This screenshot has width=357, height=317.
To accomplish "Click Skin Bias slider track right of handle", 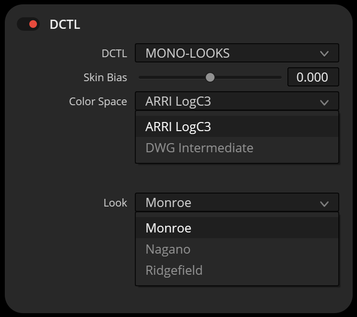I will pyautogui.click(x=250, y=77).
